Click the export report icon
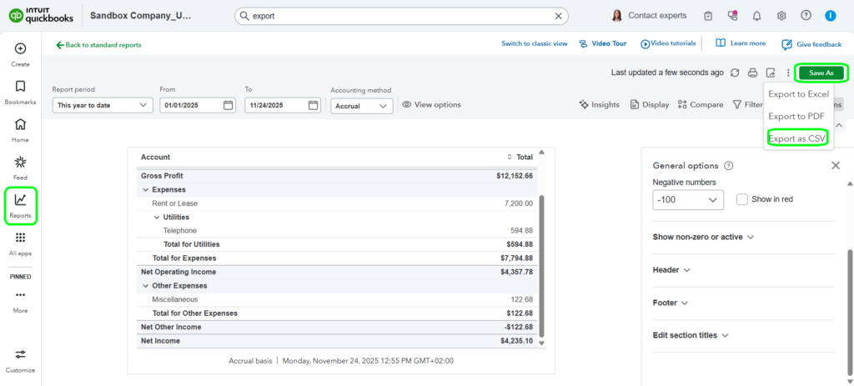Screen dimensions: 854x386 770,73
